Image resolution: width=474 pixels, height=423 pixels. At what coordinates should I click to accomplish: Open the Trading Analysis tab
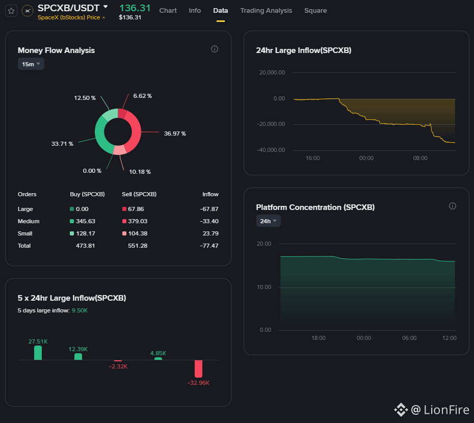click(x=266, y=11)
